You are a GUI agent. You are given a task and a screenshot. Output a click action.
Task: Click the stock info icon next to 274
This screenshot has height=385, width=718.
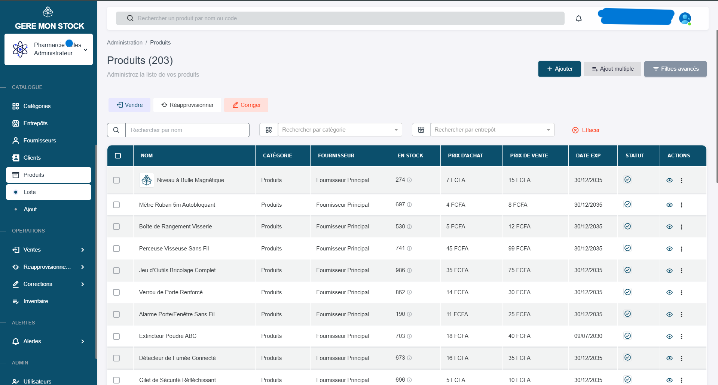409,180
